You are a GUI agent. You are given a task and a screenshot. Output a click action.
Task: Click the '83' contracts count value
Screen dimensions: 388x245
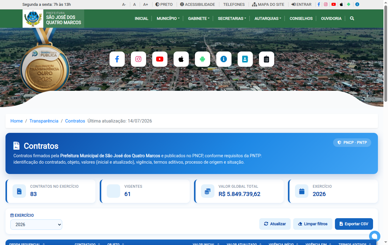[x=34, y=194]
